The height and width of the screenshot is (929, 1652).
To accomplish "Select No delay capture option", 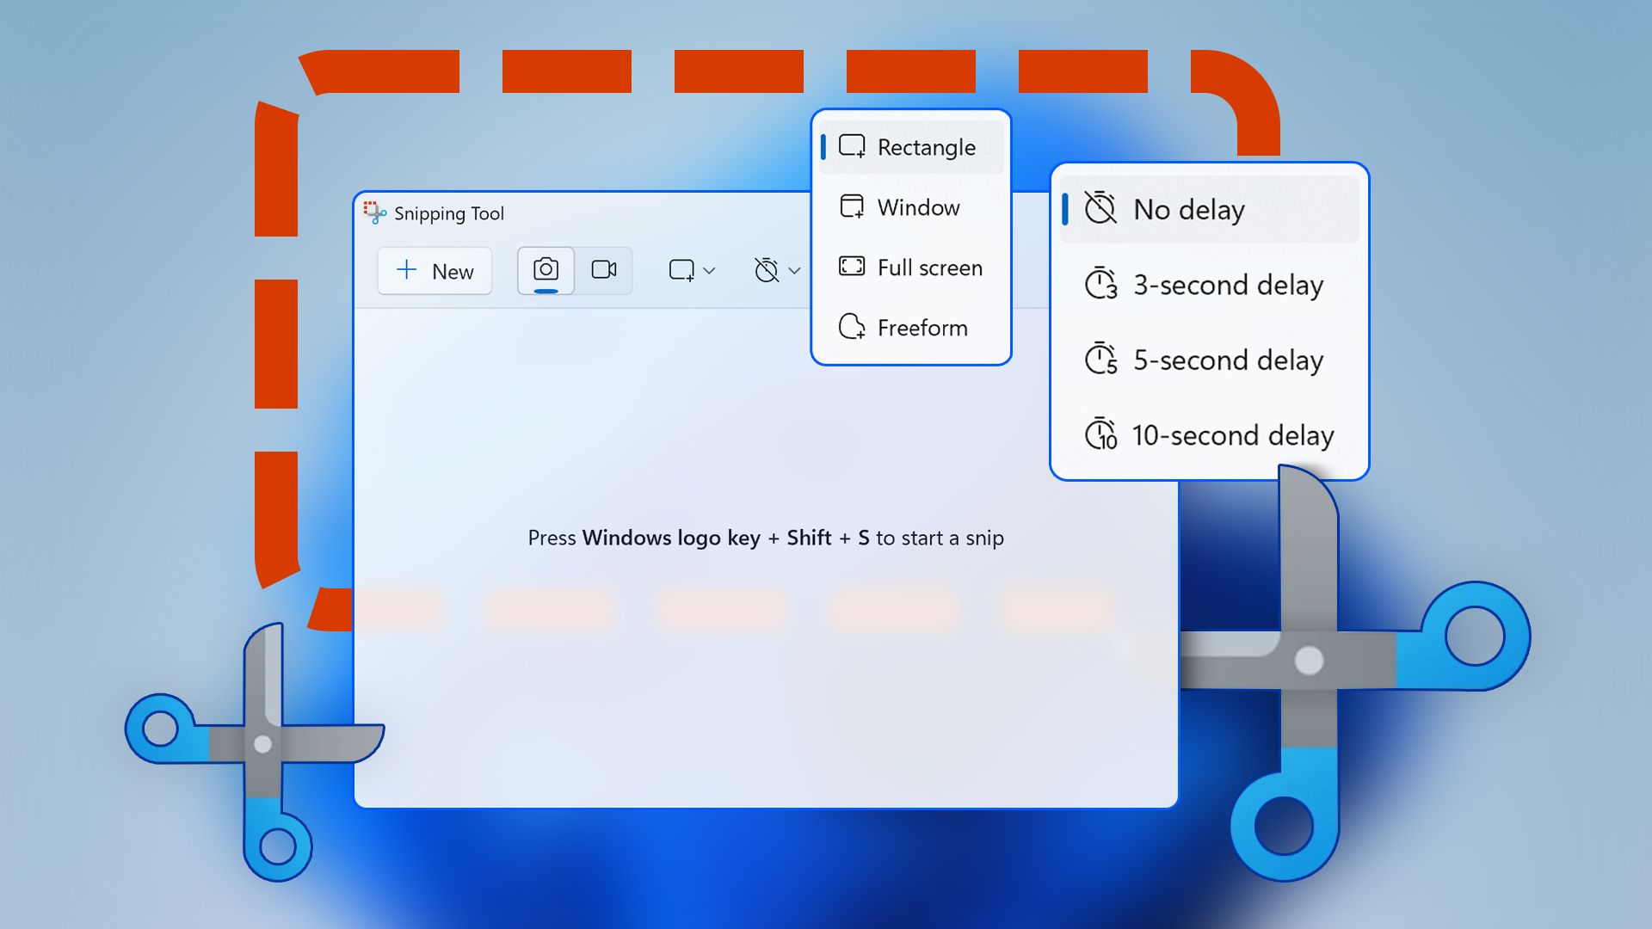I will tap(1208, 209).
